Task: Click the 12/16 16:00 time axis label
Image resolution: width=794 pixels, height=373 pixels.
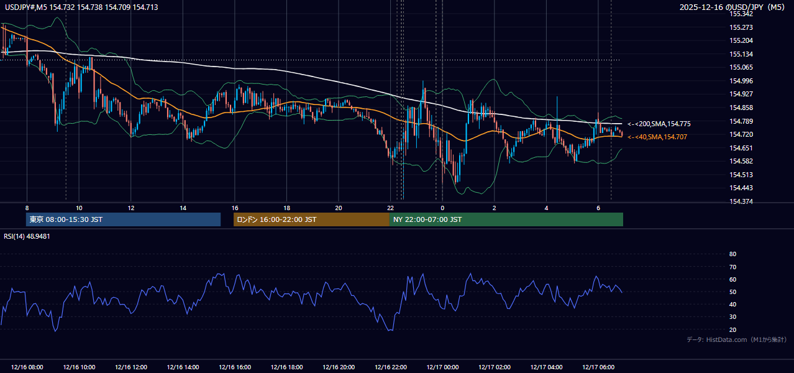Action: [x=234, y=367]
